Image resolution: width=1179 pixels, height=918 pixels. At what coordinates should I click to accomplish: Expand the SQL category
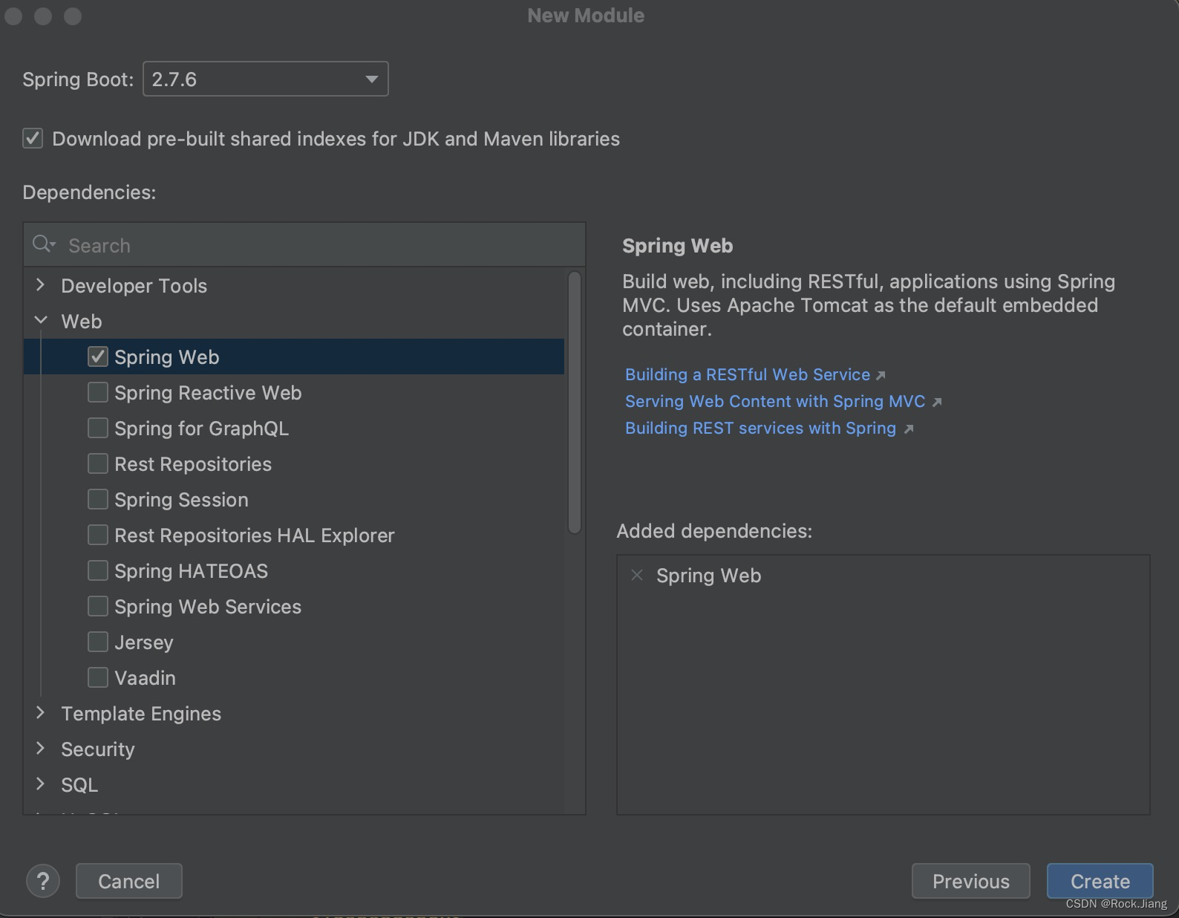[41, 784]
